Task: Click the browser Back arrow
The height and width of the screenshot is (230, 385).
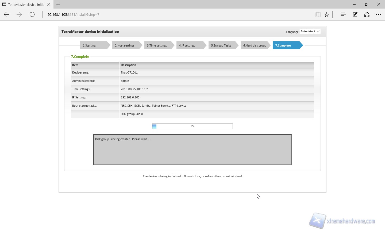Action: tap(6, 15)
